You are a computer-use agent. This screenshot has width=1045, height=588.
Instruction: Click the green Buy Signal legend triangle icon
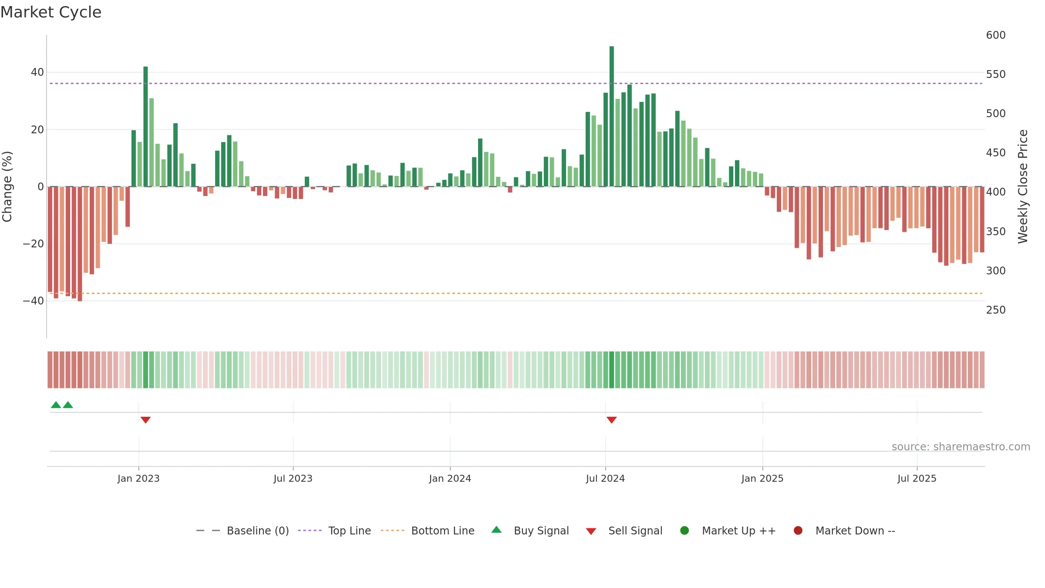pos(496,530)
